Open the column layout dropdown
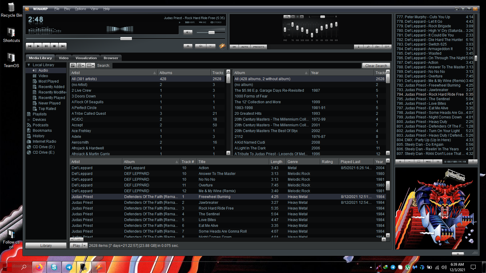486x273 pixels. (x=90, y=66)
